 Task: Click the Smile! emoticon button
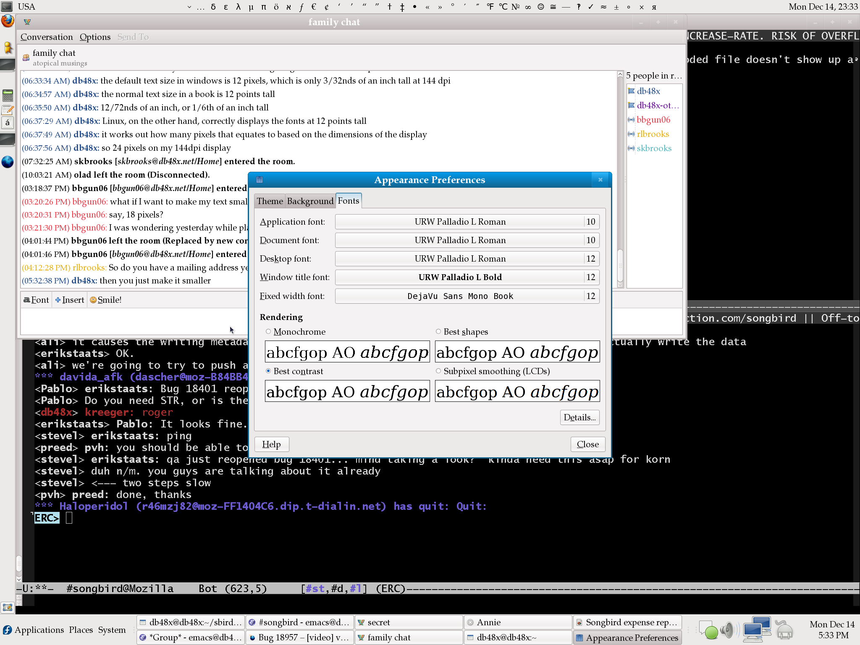(106, 300)
